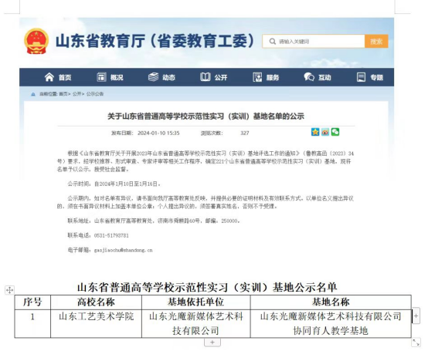This screenshot has height=351, width=428.
Task: Click the WeChat share icon
Action: 335,132
